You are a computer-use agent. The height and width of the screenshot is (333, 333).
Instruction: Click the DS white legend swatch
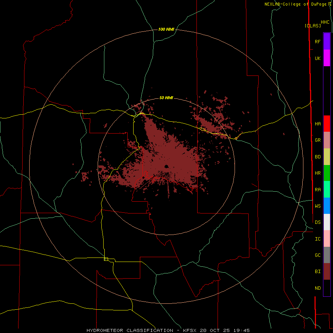[327, 222]
